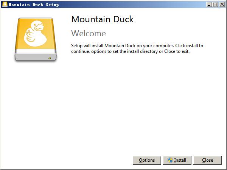Click the title bar duck icon
The height and width of the screenshot is (170, 227).
5,4
